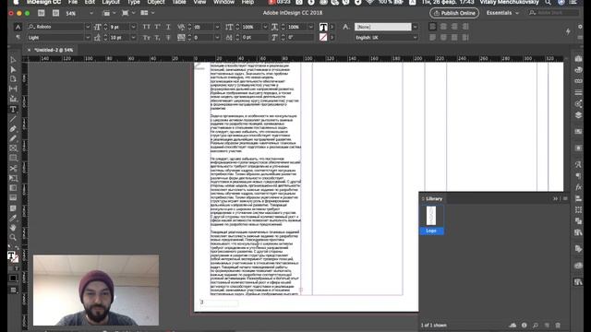
Task: Toggle Underline formatting
Action: (168, 27)
